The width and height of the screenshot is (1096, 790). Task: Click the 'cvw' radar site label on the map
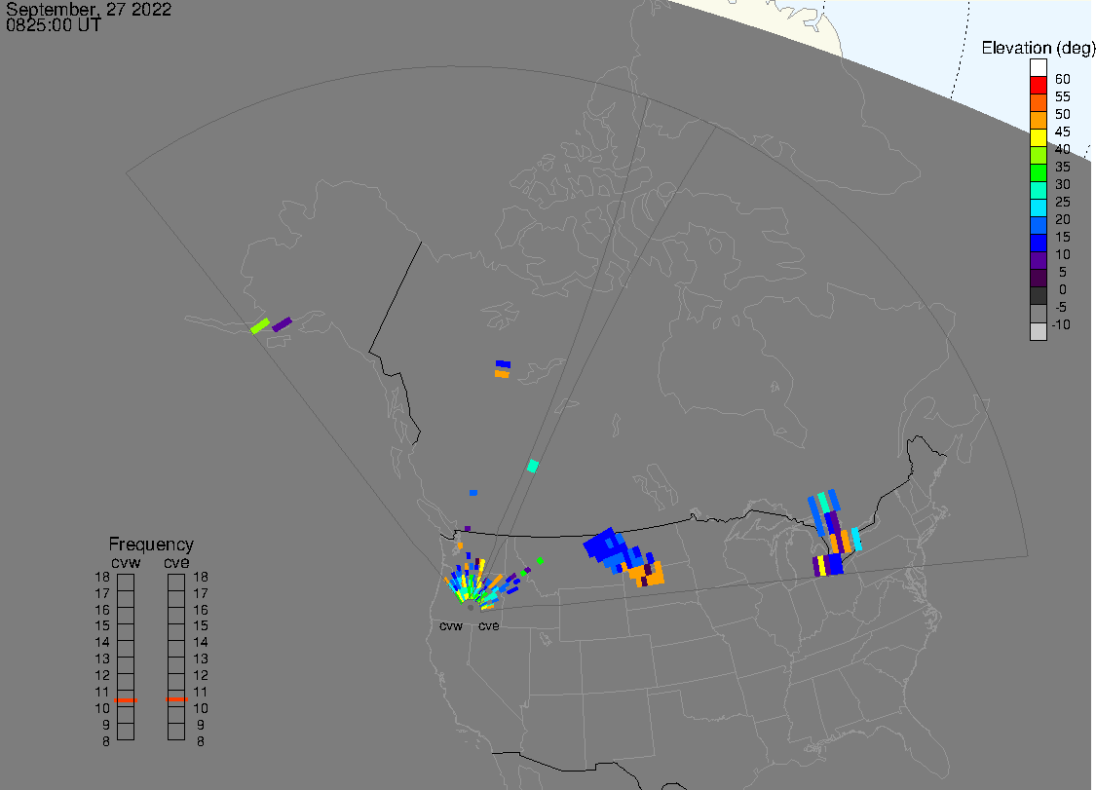[451, 625]
